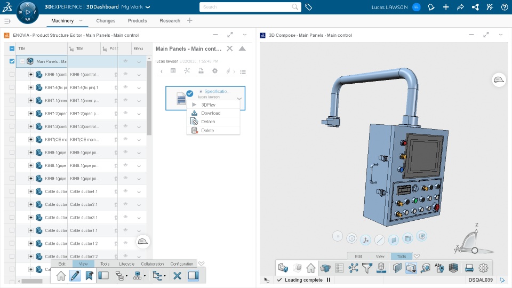Check the K847-4(fix pin) row checkbox
Screen dimensions: 512x288
point(12,87)
